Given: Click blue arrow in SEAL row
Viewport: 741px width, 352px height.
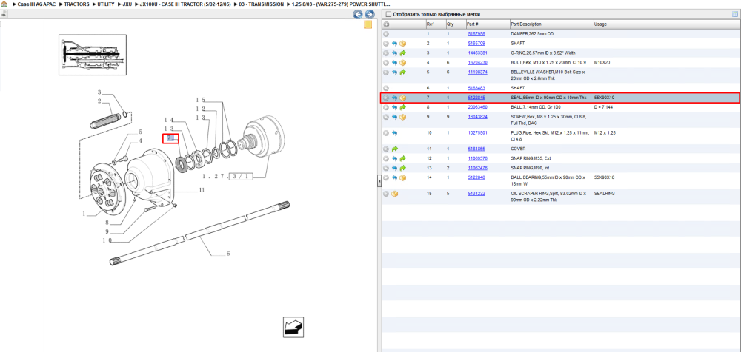Looking at the screenshot, I should tap(394, 98).
